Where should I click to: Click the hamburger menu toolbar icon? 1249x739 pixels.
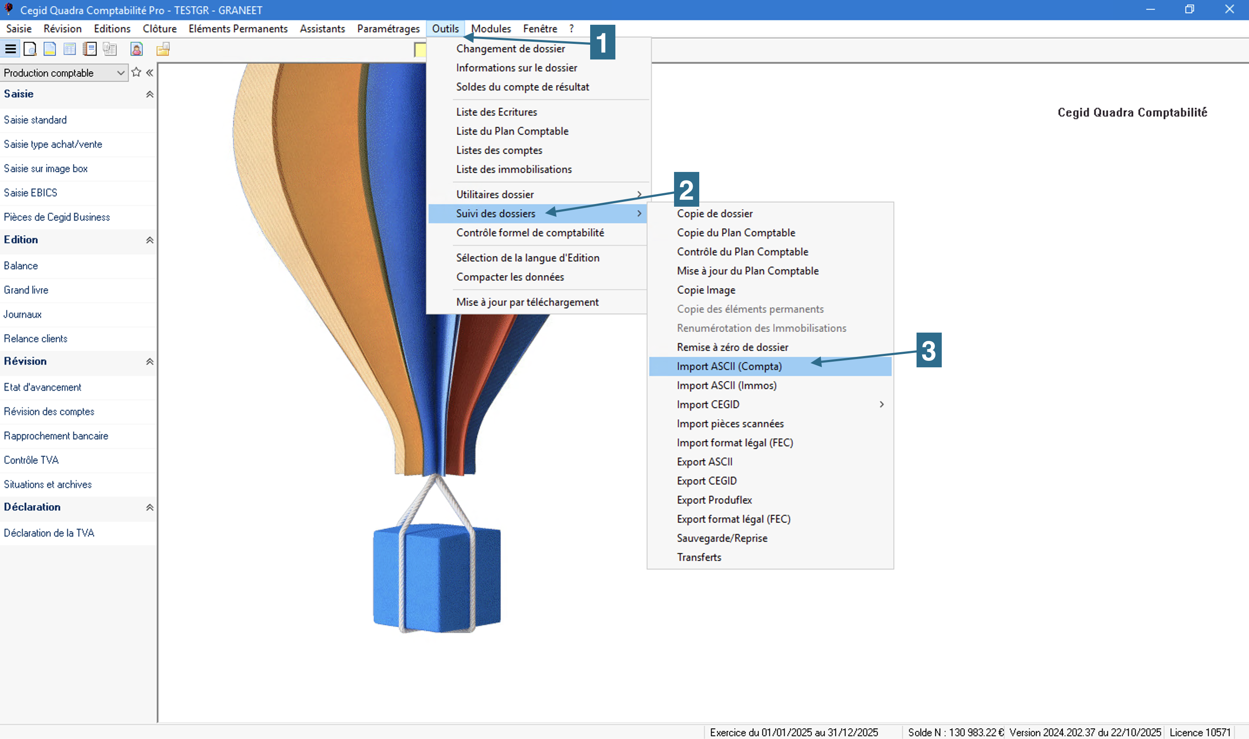click(10, 49)
